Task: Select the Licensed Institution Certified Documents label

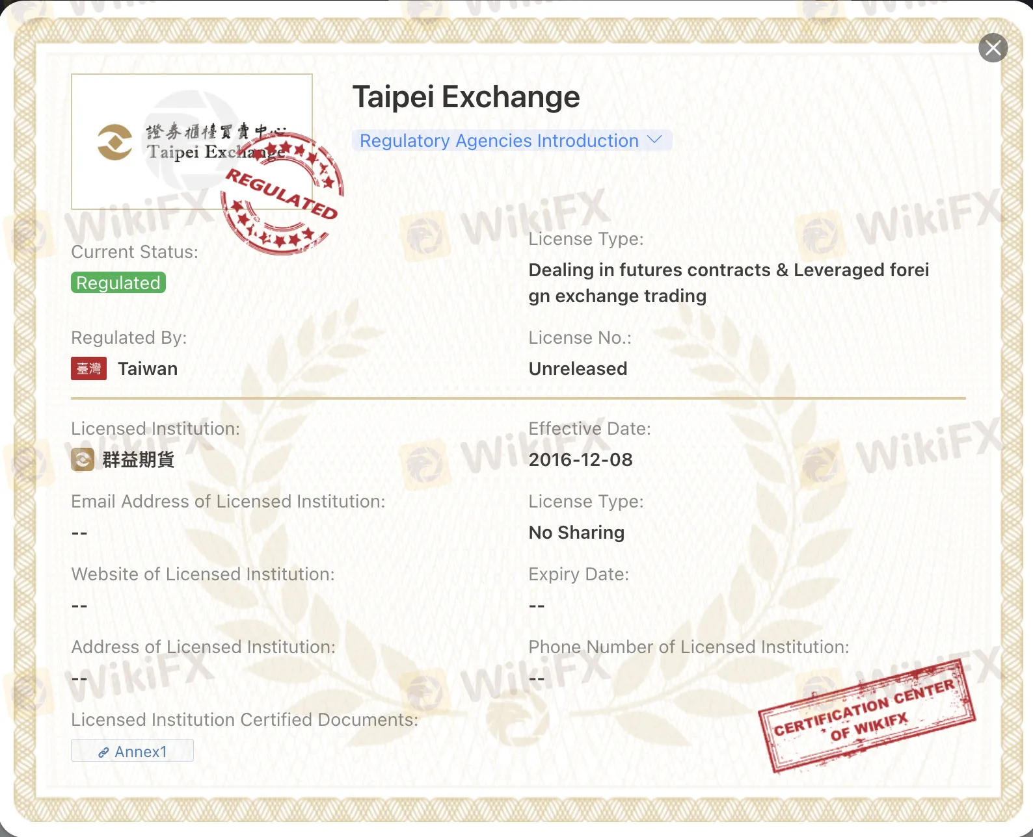Action: click(245, 719)
